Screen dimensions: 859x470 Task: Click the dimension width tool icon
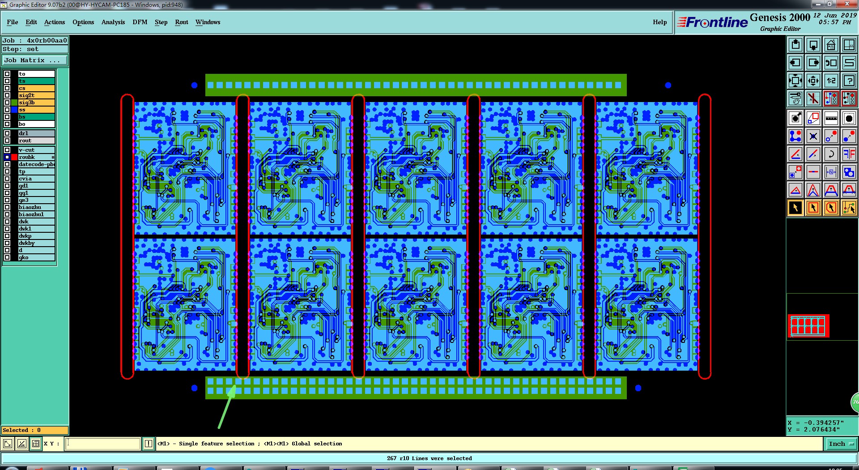831,172
